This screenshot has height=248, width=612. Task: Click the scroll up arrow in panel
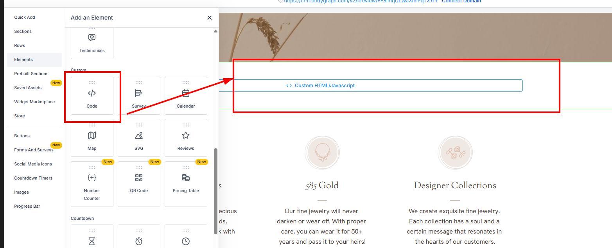(215, 31)
